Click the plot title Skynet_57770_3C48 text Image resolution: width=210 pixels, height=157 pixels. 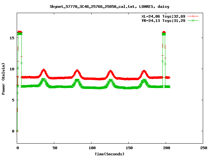tap(109, 7)
